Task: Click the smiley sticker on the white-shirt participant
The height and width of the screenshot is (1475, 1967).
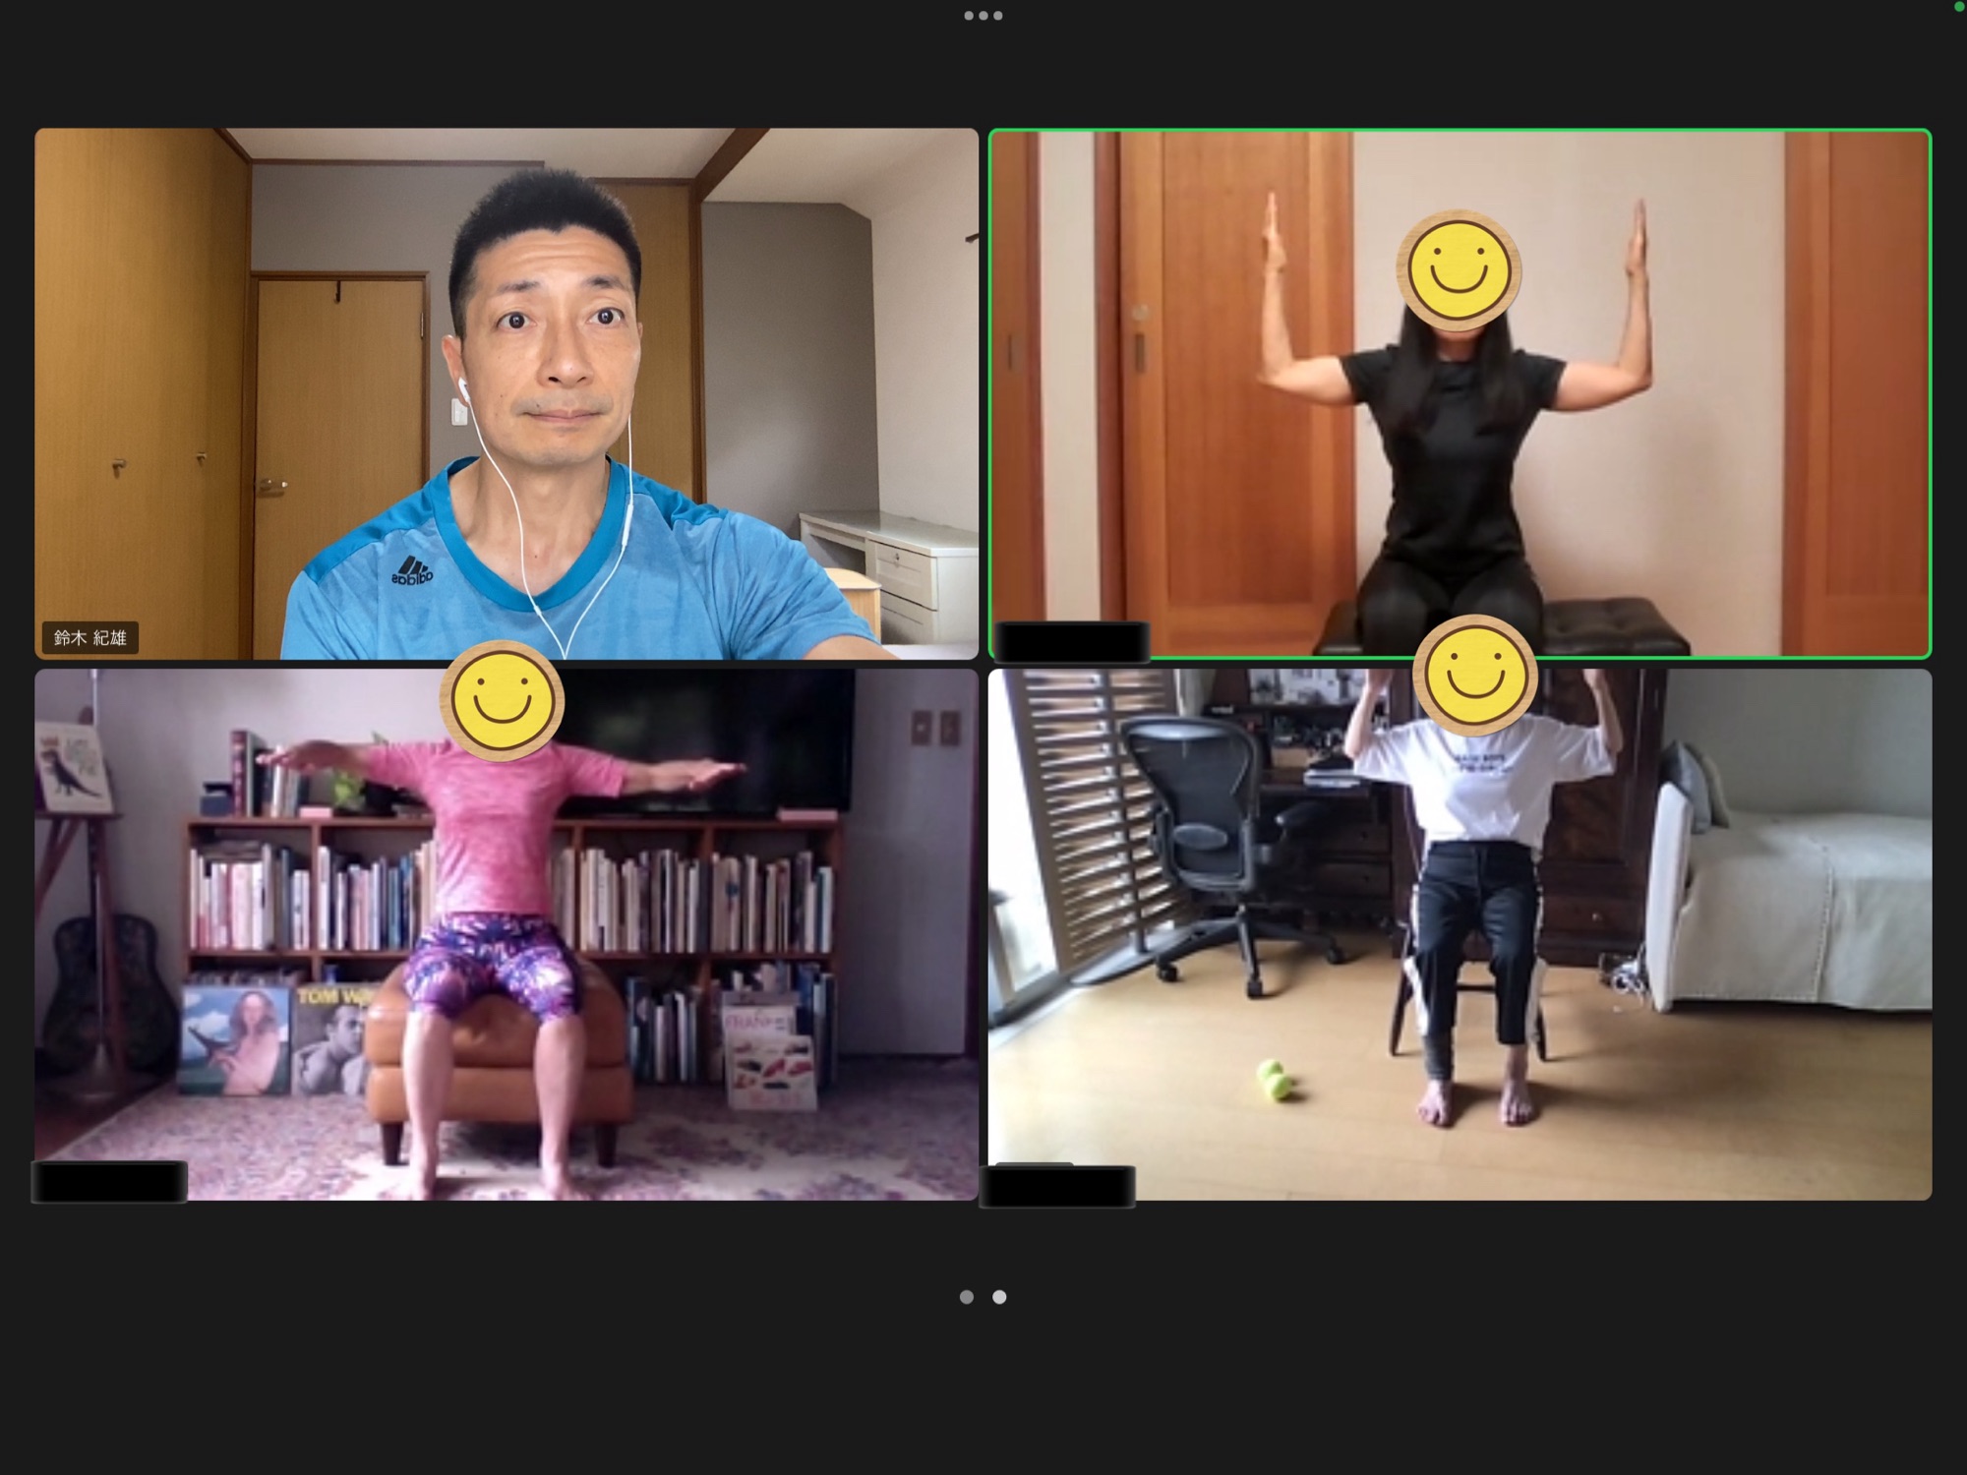Action: click(x=1473, y=677)
